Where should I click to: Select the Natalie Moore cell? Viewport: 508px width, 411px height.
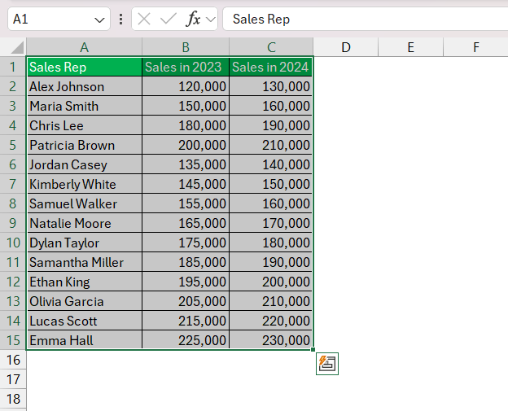(84, 223)
